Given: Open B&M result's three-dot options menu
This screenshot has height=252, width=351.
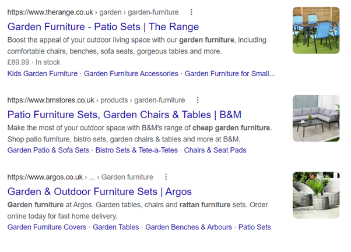Looking at the screenshot, I should pyautogui.click(x=198, y=100).
